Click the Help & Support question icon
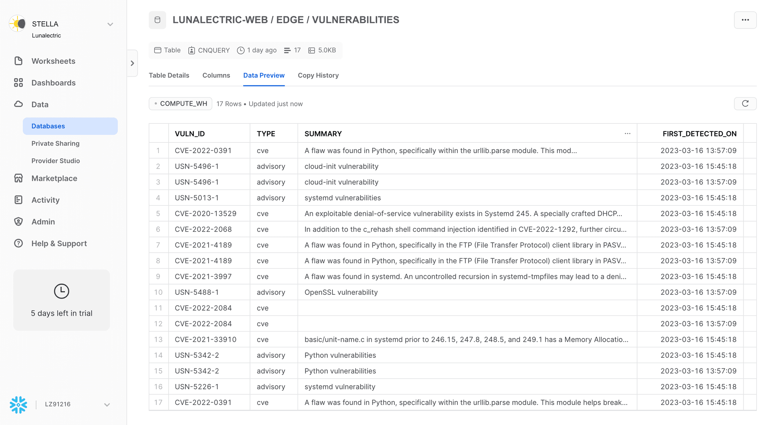 tap(18, 243)
